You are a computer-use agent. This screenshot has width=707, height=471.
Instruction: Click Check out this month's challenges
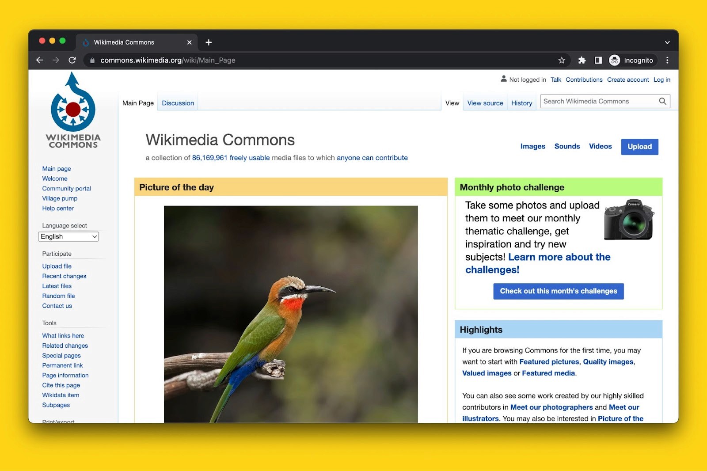point(559,291)
